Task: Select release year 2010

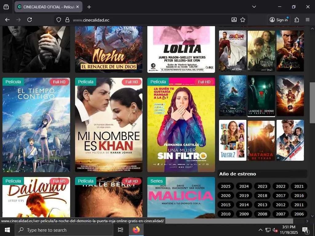Action: coord(226,214)
